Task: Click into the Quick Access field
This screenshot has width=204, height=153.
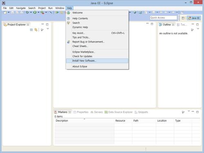Action: [x=163, y=18]
